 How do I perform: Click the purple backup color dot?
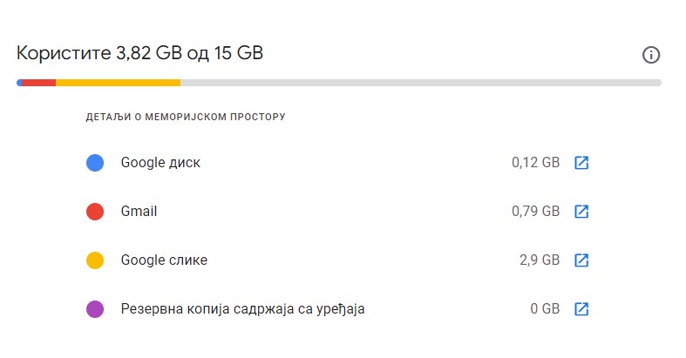coord(95,309)
